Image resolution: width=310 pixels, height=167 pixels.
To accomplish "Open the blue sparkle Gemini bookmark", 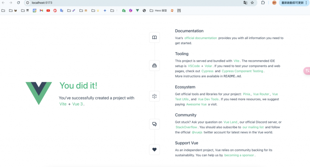I will (105, 11).
